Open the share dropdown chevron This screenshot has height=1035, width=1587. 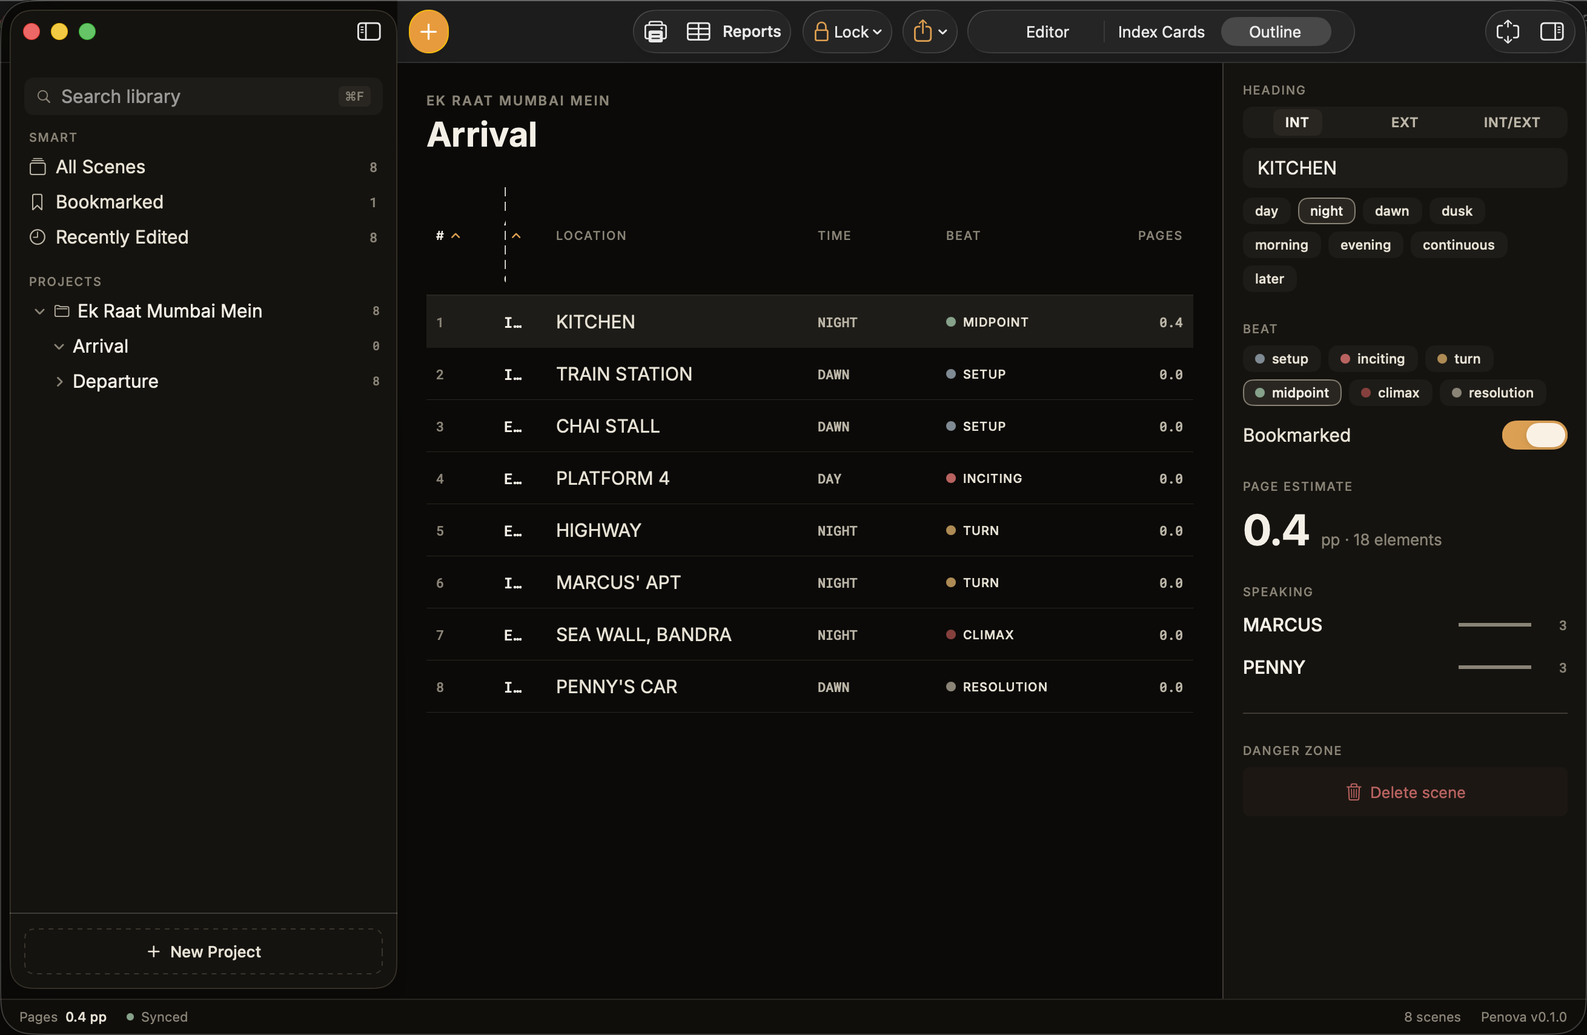(x=942, y=32)
